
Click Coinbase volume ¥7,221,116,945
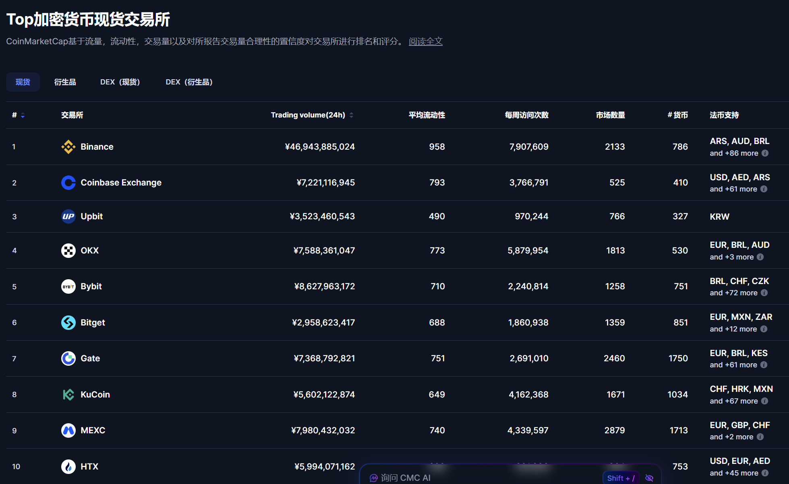326,183
